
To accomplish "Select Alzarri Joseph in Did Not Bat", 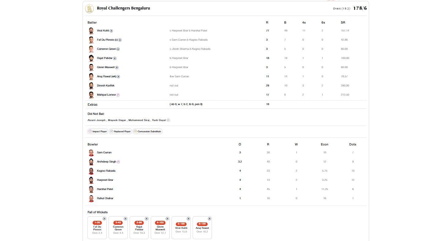I will pos(96,120).
